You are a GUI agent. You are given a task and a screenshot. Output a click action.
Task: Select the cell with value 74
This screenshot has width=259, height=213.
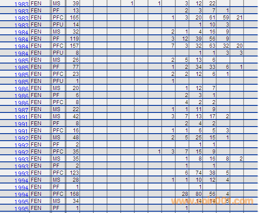[196, 172]
